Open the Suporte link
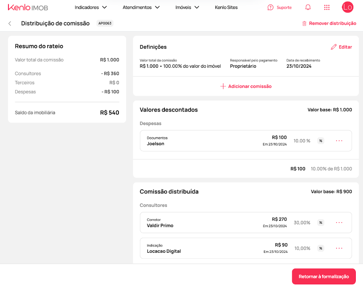 pyautogui.click(x=284, y=8)
